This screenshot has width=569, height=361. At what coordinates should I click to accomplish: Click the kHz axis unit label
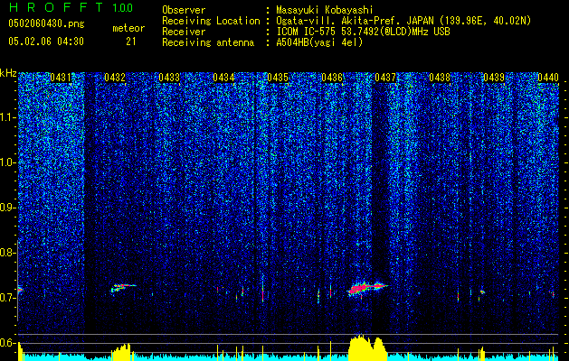coord(8,73)
